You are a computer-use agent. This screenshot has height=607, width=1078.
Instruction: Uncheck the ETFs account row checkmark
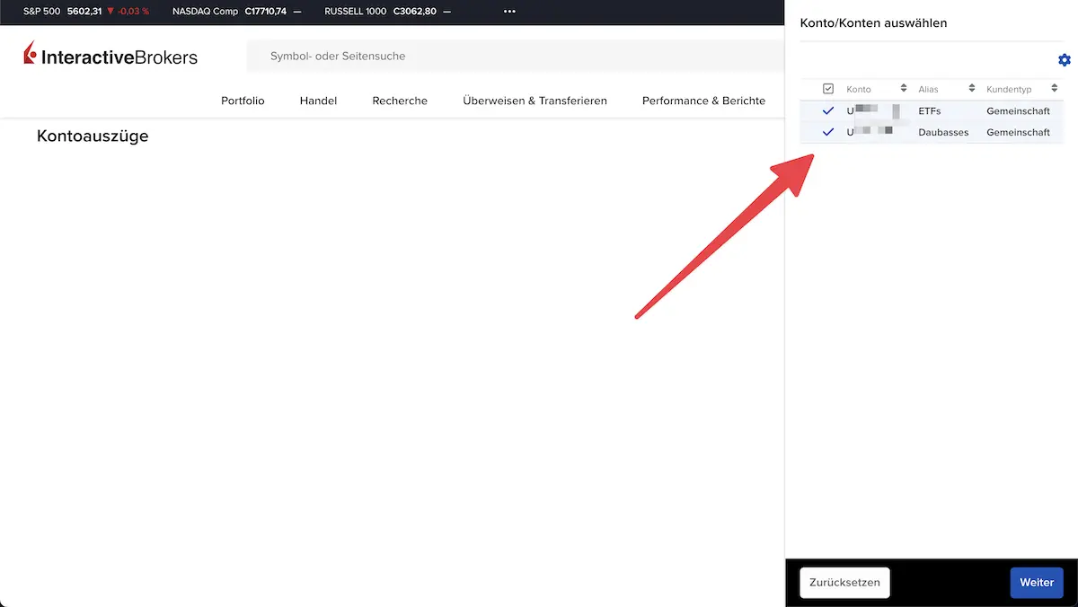[828, 110]
